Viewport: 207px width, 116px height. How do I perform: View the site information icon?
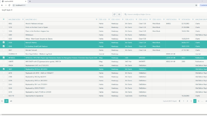[x=14, y=5]
